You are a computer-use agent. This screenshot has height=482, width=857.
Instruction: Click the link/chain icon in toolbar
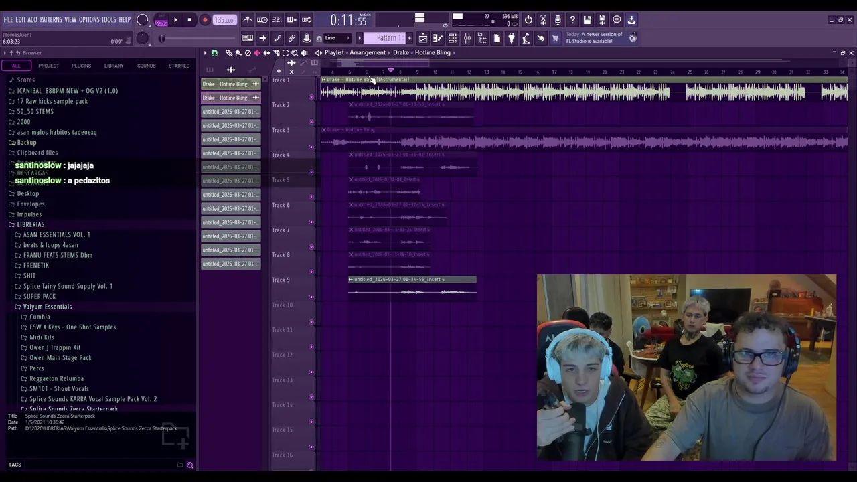click(292, 38)
